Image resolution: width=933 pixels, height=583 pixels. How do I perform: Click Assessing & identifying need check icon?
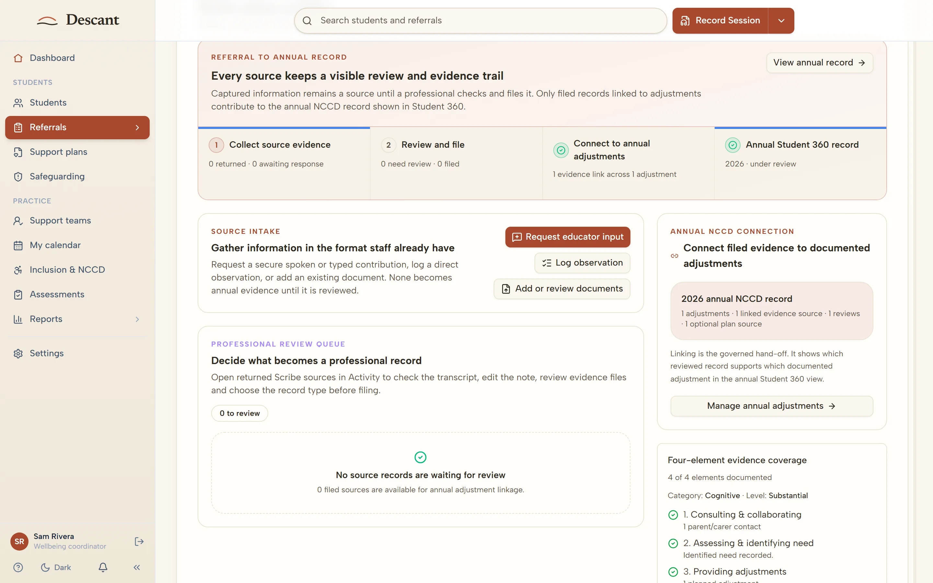coord(673,543)
